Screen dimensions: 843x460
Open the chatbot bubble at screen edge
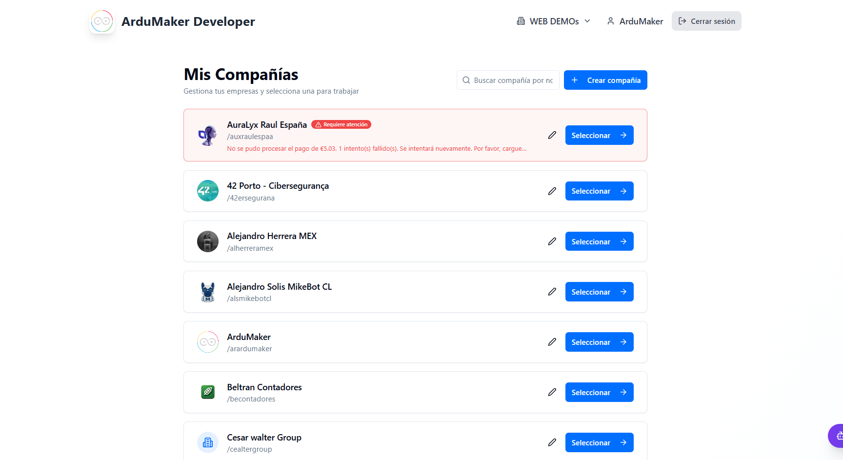pos(836,436)
